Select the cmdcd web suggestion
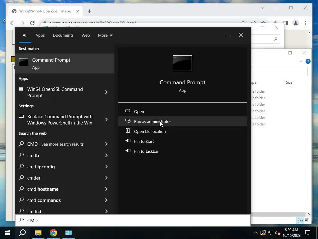Viewport: 318px width, 239px height. [34, 211]
